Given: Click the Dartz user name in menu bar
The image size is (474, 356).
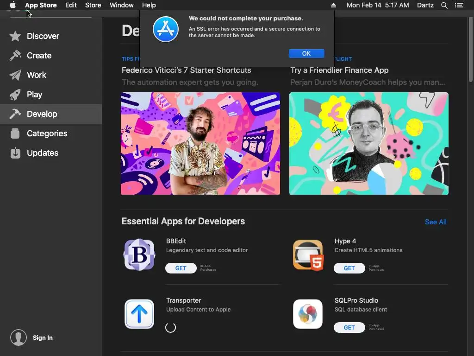Looking at the screenshot, I should [x=425, y=5].
